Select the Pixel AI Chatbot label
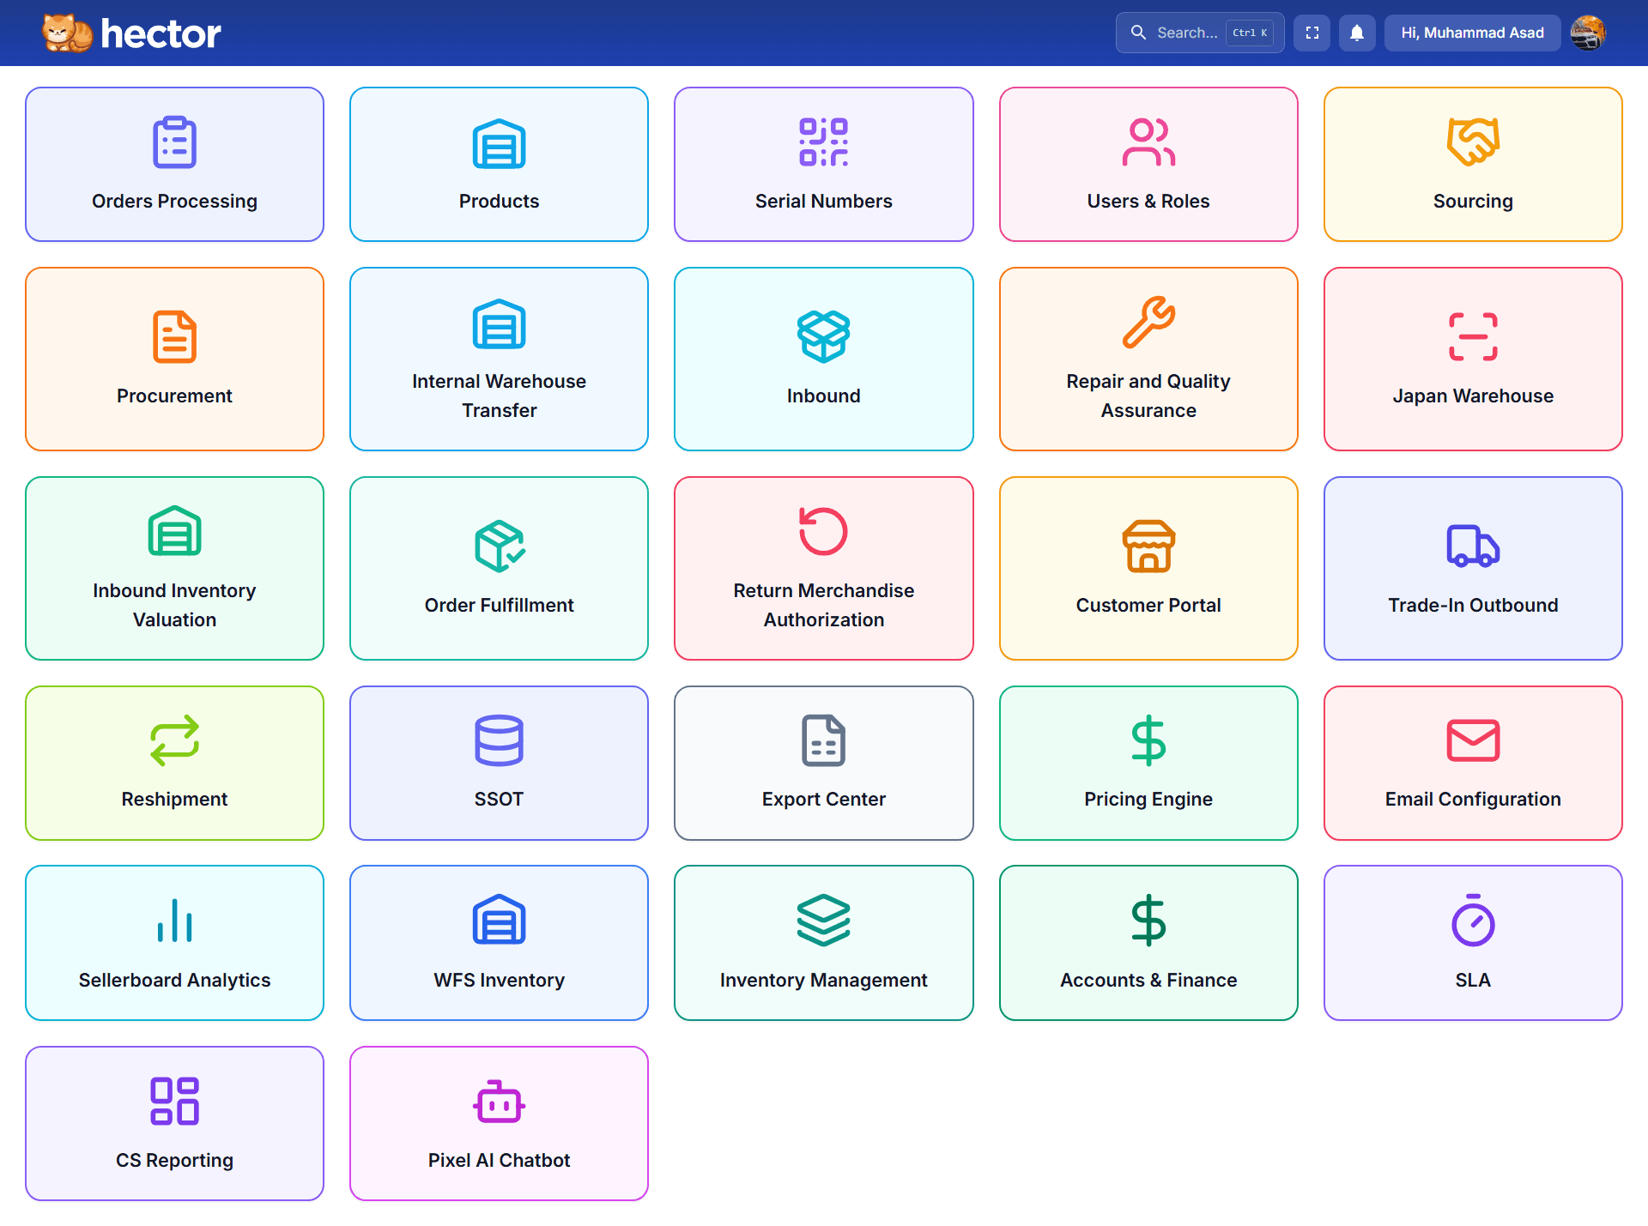 [x=499, y=1160]
